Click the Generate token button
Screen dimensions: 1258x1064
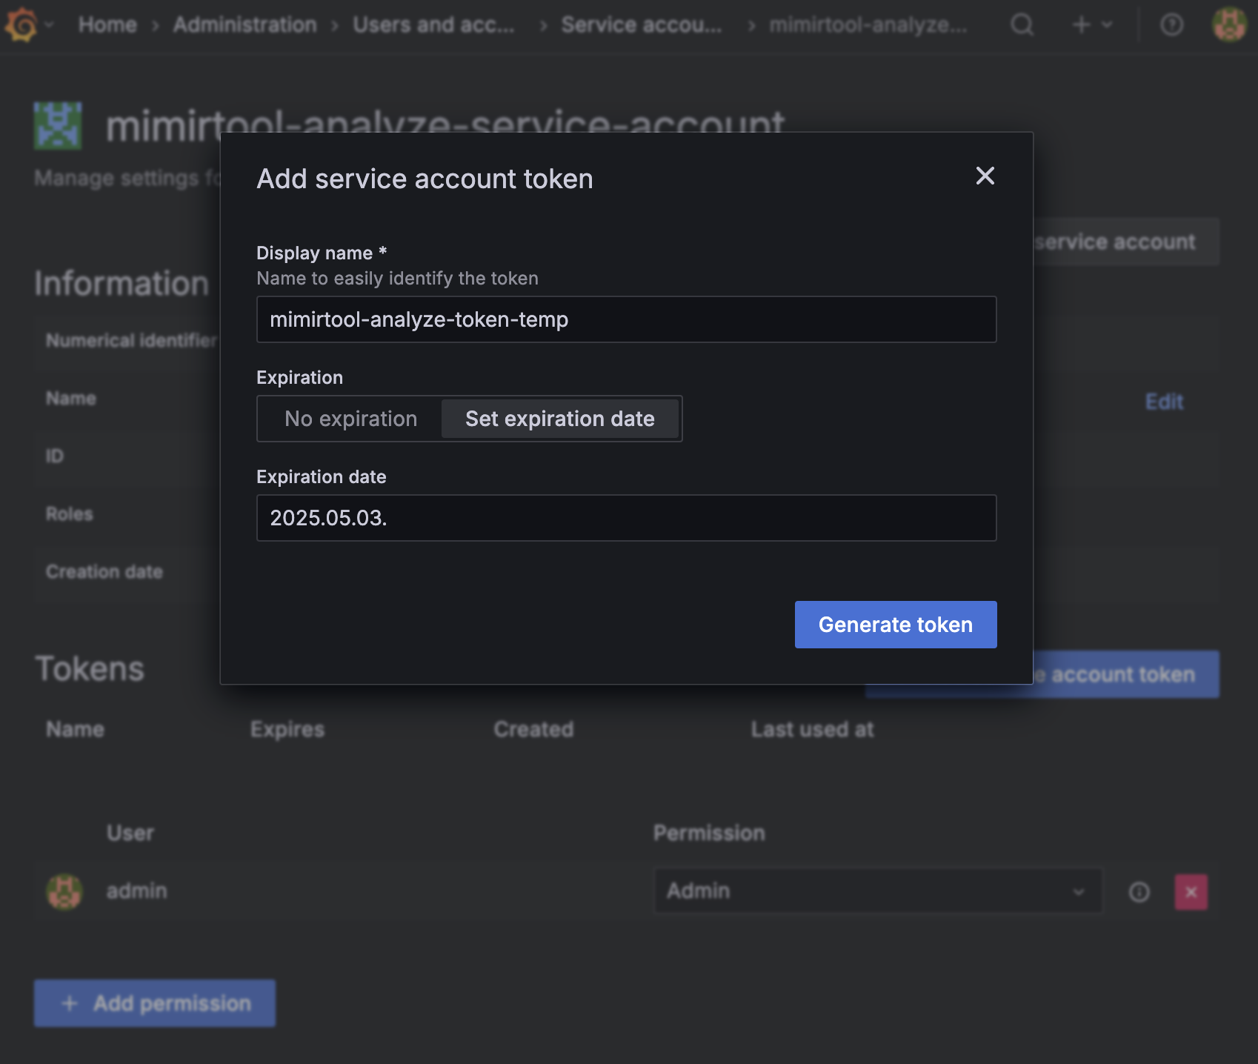pyautogui.click(x=895, y=624)
